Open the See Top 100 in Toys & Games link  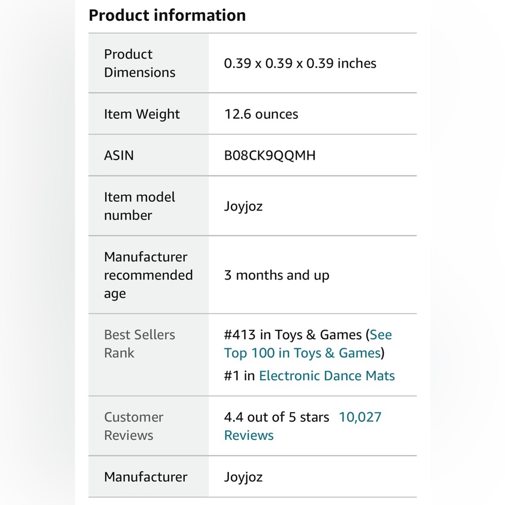tap(308, 344)
